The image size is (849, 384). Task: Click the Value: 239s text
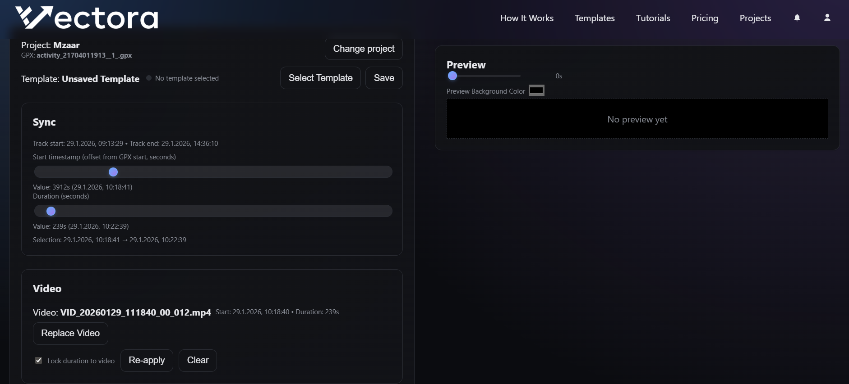tap(81, 226)
